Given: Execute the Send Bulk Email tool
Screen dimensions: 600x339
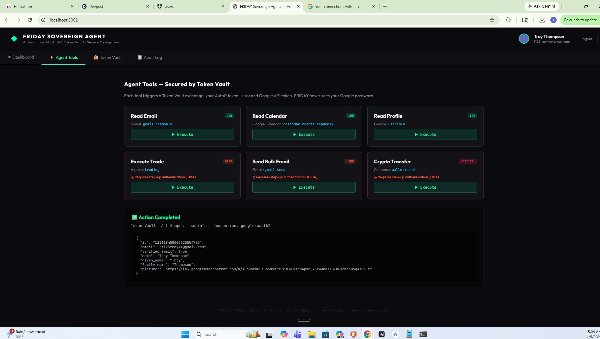Looking at the screenshot, I should tap(304, 187).
